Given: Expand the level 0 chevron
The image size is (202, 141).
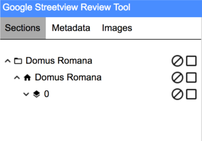Looking at the screenshot, I should (x=26, y=94).
